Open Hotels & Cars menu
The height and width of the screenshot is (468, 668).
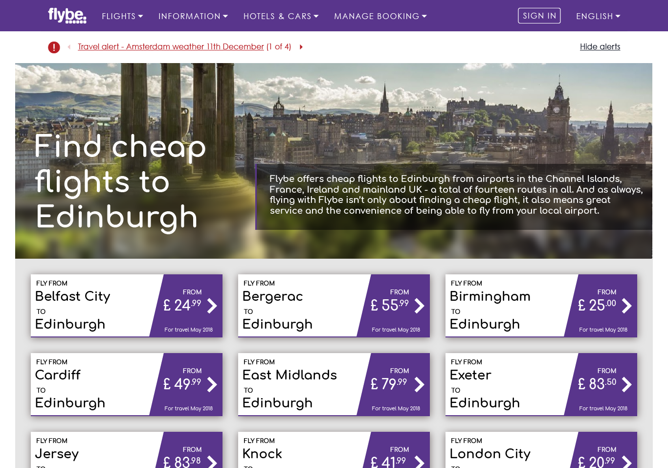coord(281,16)
